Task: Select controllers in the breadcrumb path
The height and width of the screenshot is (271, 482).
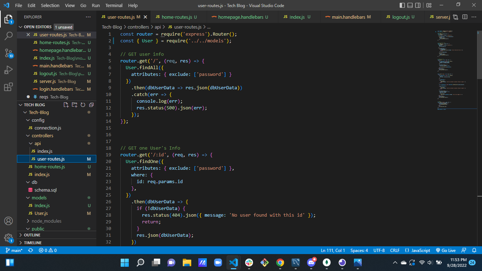Action: 138,26
